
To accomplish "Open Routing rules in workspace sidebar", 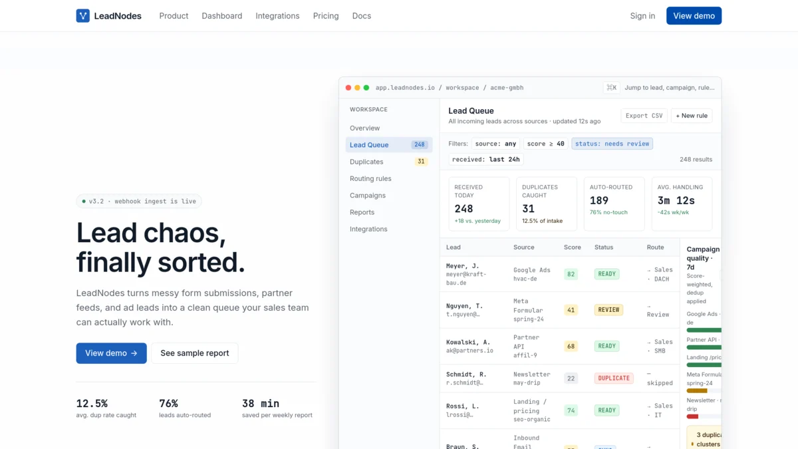I will click(389, 178).
